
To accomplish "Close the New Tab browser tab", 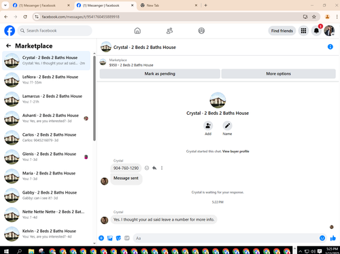I will pos(196,5).
